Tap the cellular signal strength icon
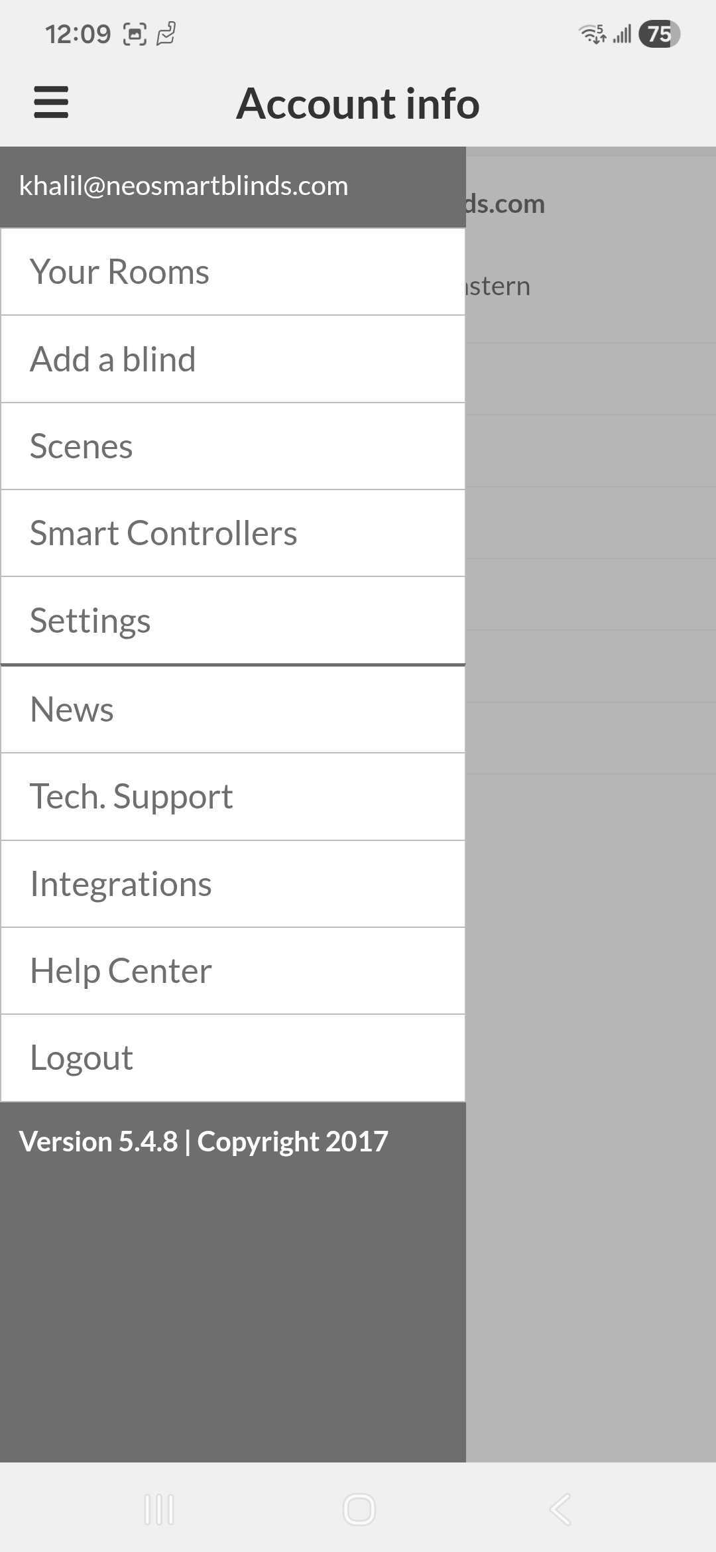Viewport: 716px width, 1552px height. point(622,34)
